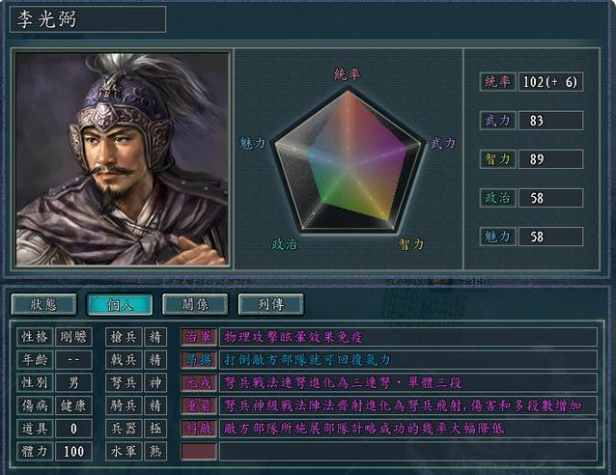The width and height of the screenshot is (616, 475).
Task: Click the 元戎 skill tag
Action: click(199, 382)
